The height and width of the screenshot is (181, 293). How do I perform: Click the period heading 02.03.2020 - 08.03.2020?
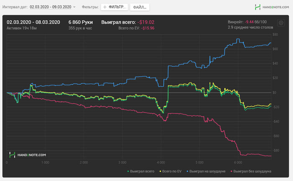[x=33, y=22]
